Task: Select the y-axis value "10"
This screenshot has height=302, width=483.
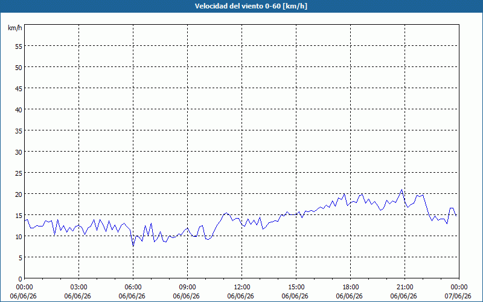Action: [19, 236]
